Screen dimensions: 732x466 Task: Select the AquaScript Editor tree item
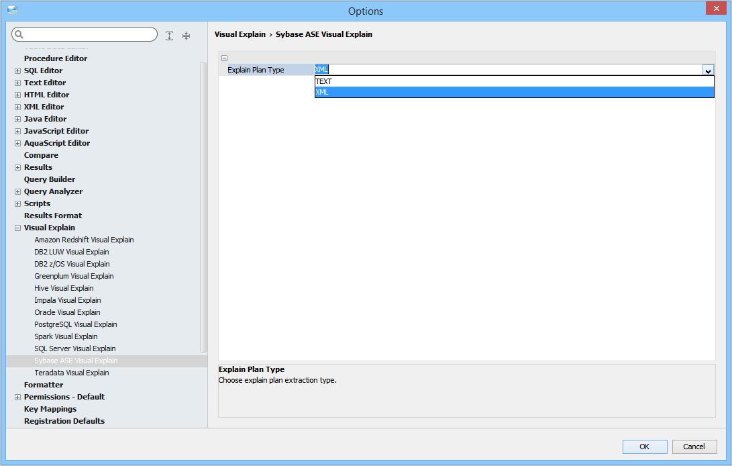[57, 144]
